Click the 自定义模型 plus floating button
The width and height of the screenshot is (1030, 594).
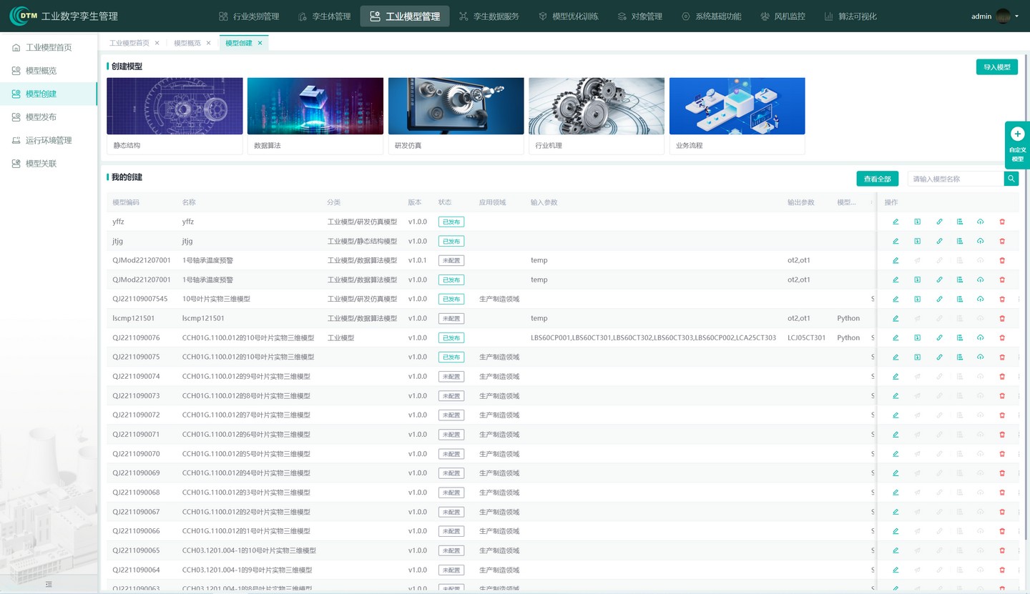[1018, 145]
